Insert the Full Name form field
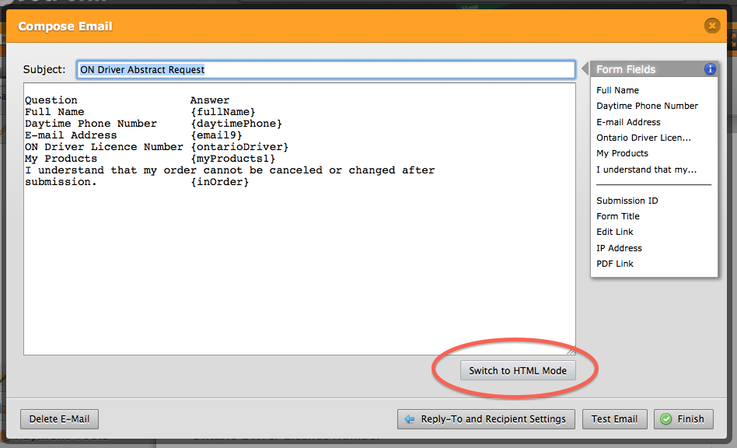Image resolution: width=737 pixels, height=448 pixels. [617, 90]
